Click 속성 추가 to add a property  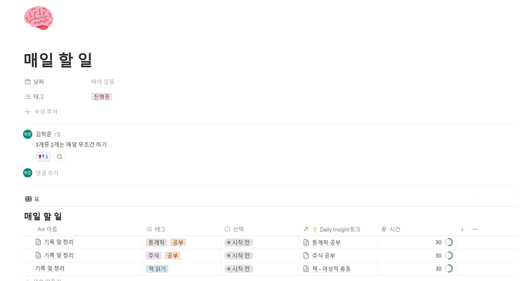41,112
